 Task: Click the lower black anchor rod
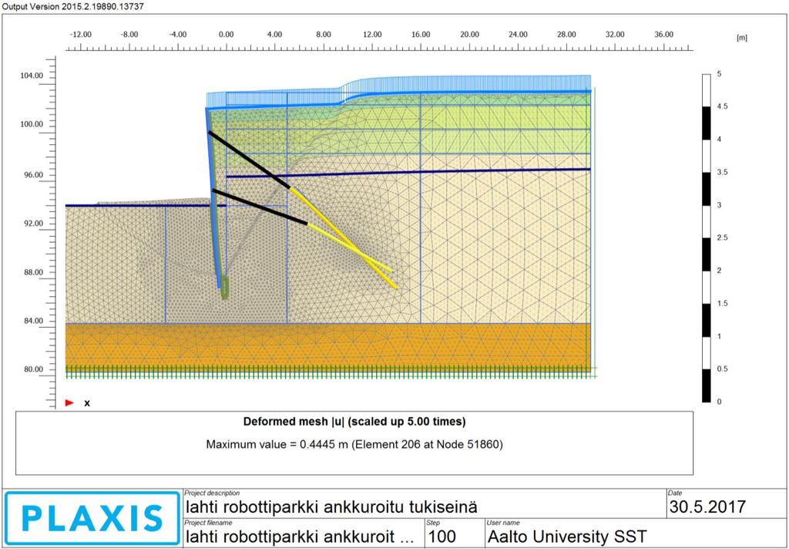(x=260, y=207)
